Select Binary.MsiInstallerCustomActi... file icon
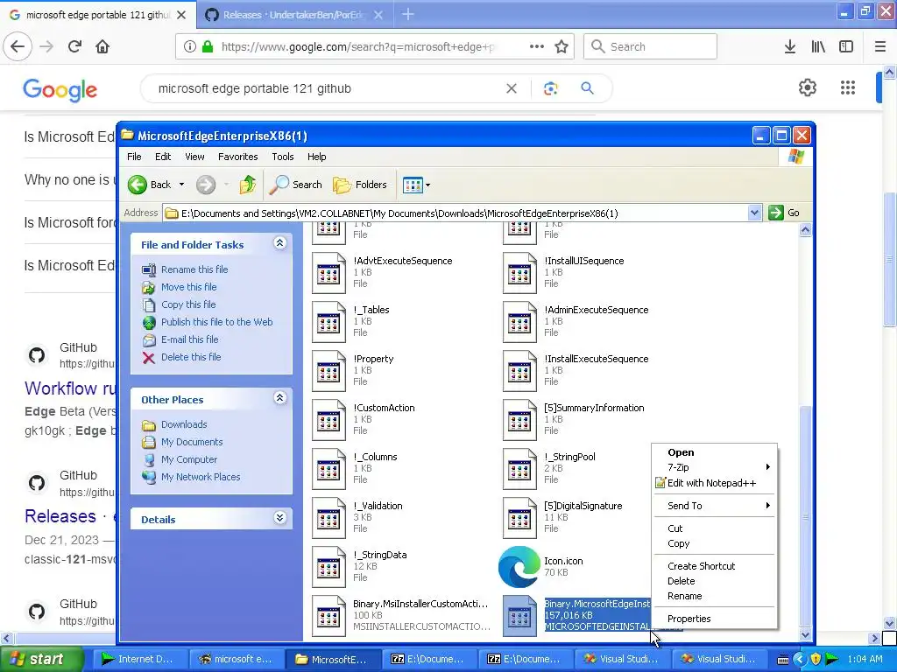Image resolution: width=897 pixels, height=672 pixels. click(x=329, y=616)
